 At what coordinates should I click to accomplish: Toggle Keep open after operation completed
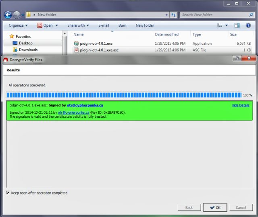[x=8, y=193]
